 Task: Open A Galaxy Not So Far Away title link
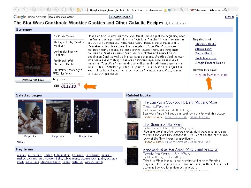(181, 151)
